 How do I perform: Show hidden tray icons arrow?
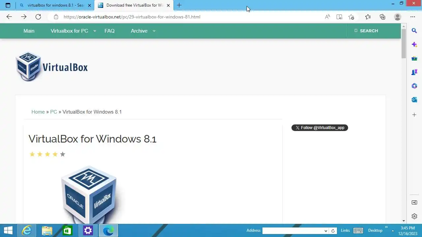point(393,231)
